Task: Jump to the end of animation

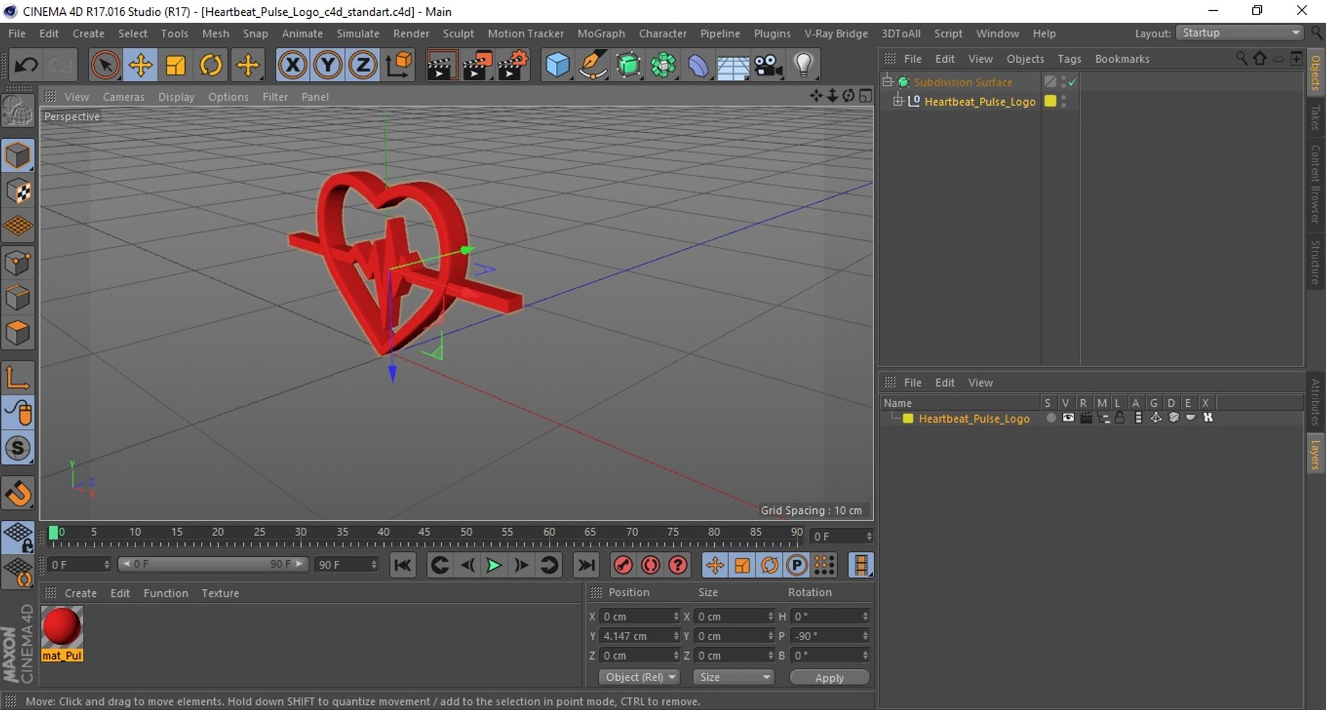Action: [x=586, y=565]
